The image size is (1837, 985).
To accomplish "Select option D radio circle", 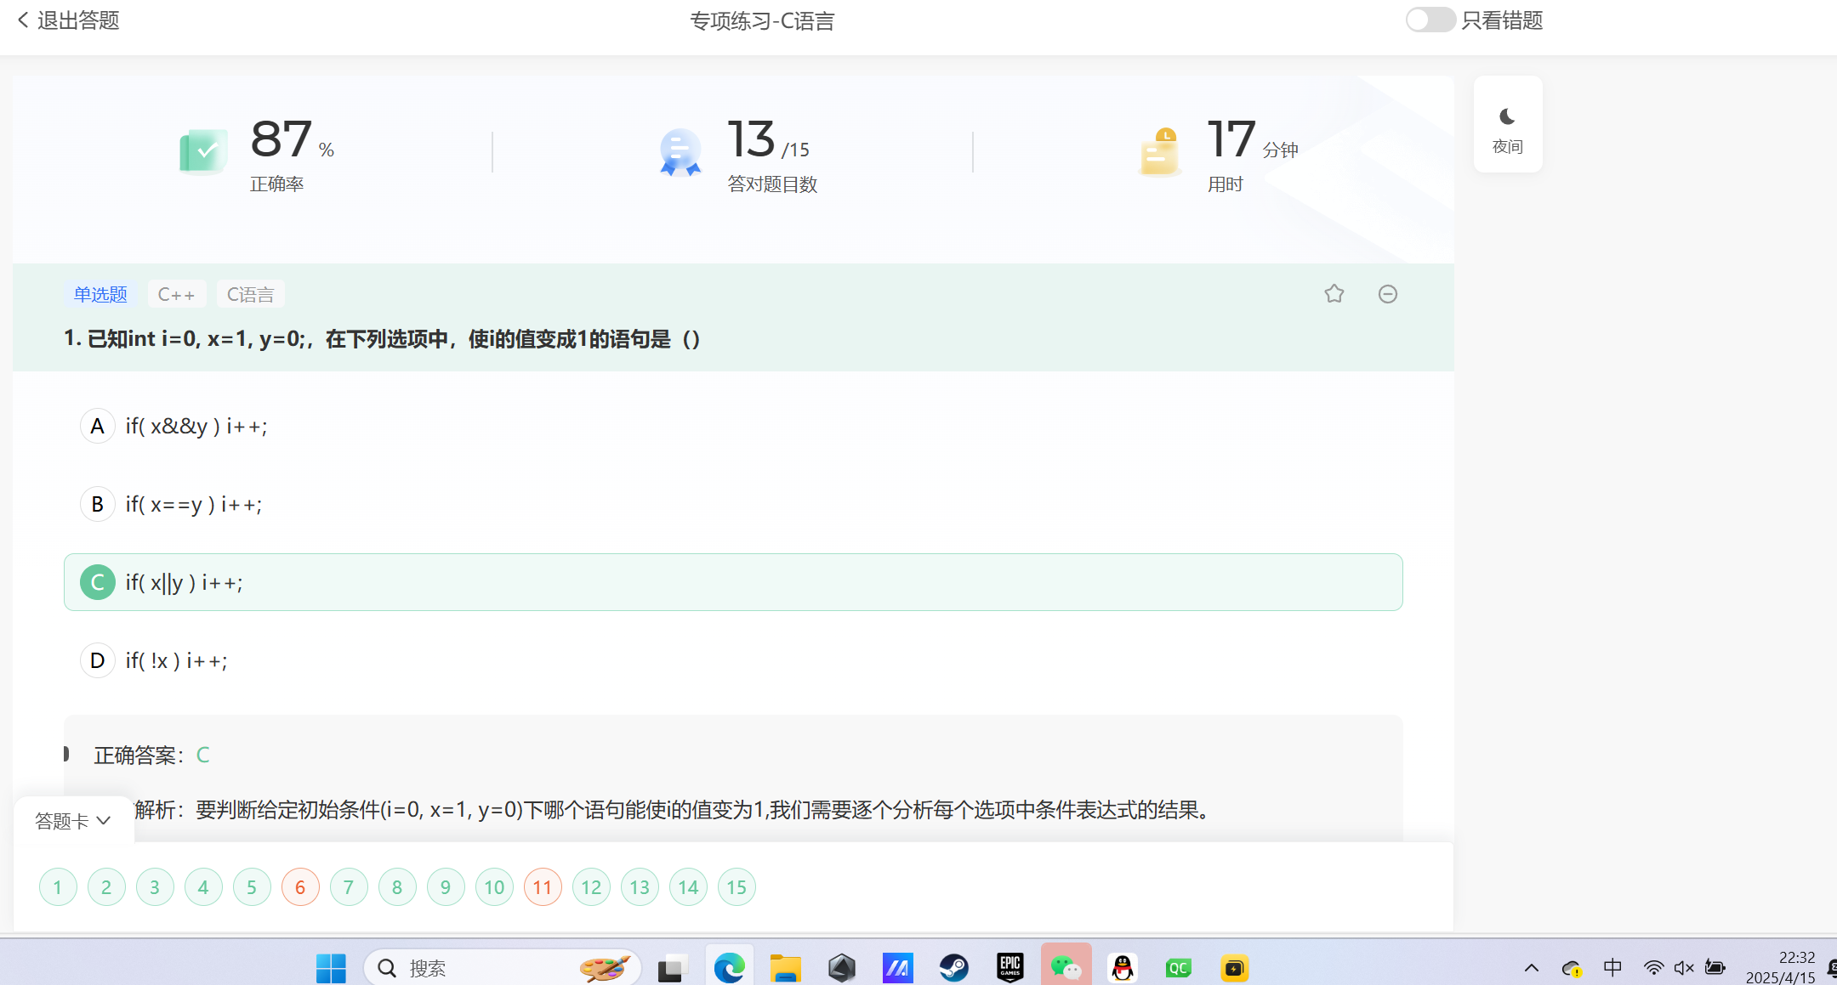I will 98,660.
